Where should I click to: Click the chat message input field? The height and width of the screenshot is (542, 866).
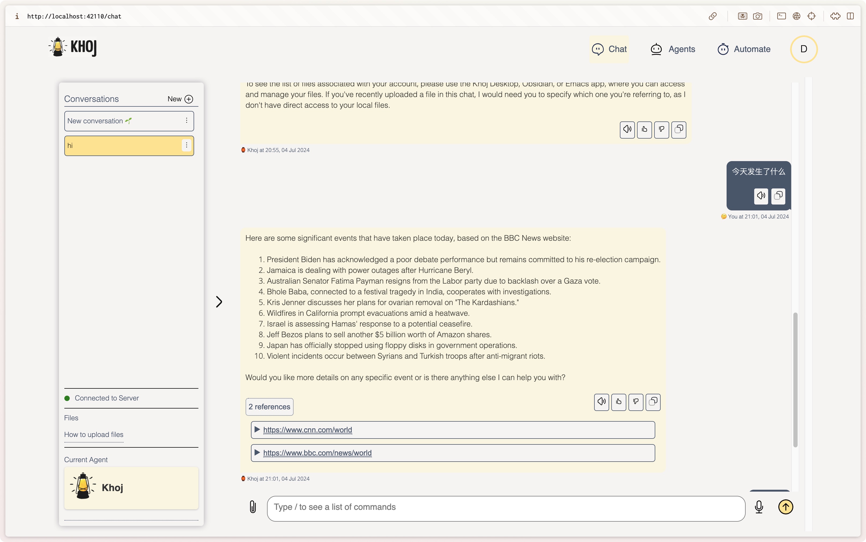pos(505,507)
